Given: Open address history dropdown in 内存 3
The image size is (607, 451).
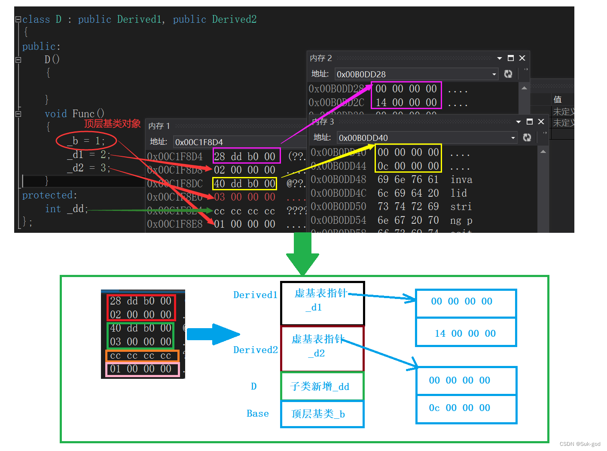Looking at the screenshot, I should (x=513, y=138).
